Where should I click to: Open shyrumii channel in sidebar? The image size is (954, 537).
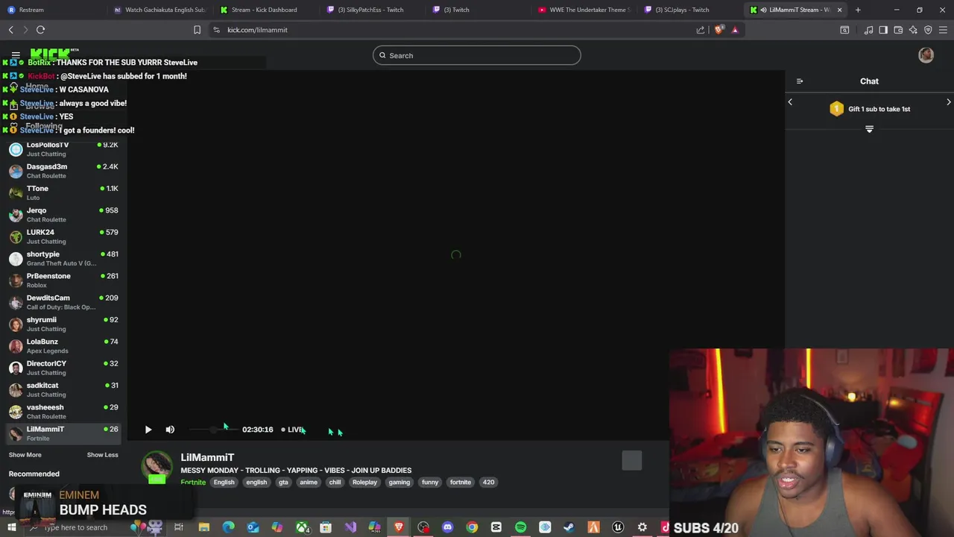[63, 324]
